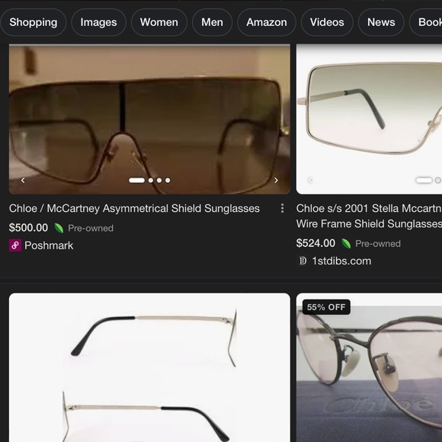Choose the Amazon filter chip
The width and height of the screenshot is (442, 442).
coord(267,22)
